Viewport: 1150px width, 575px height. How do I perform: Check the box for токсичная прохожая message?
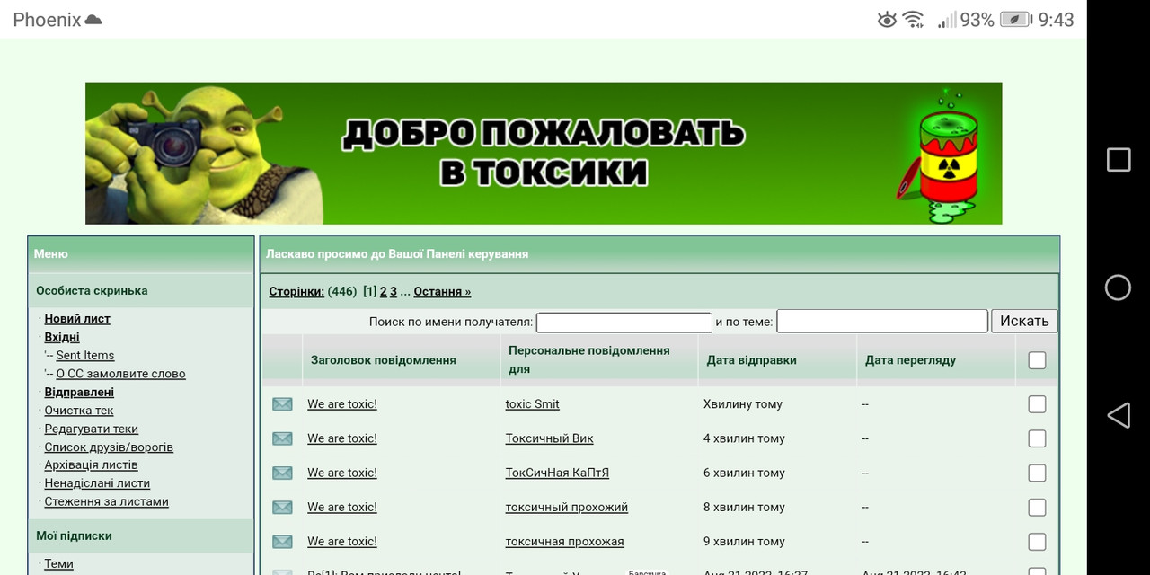pos(1037,542)
